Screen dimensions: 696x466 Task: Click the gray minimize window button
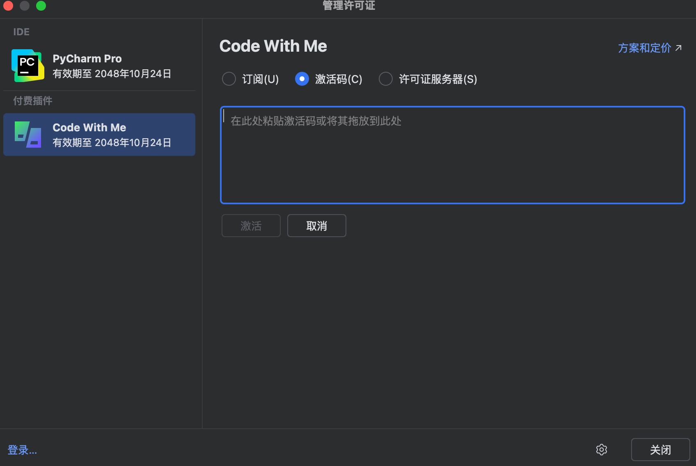25,6
